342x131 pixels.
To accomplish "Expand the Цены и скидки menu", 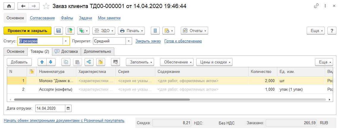I will pyautogui.click(x=214, y=62).
